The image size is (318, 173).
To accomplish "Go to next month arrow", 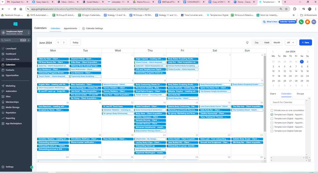I will 64,43.
